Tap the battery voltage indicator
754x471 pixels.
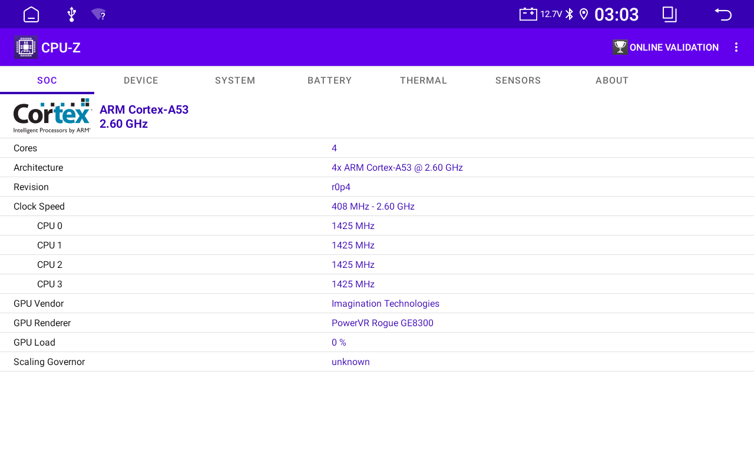[540, 14]
